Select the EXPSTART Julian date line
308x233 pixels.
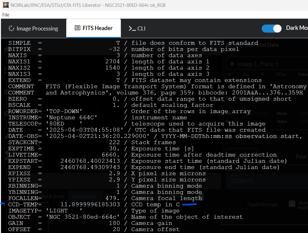[x=148, y=161]
